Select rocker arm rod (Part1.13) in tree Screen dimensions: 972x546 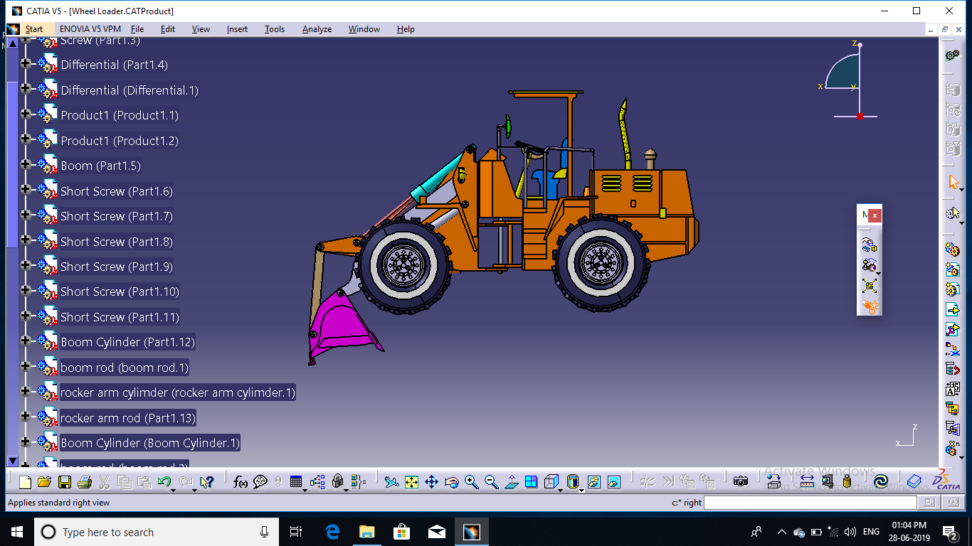click(128, 418)
